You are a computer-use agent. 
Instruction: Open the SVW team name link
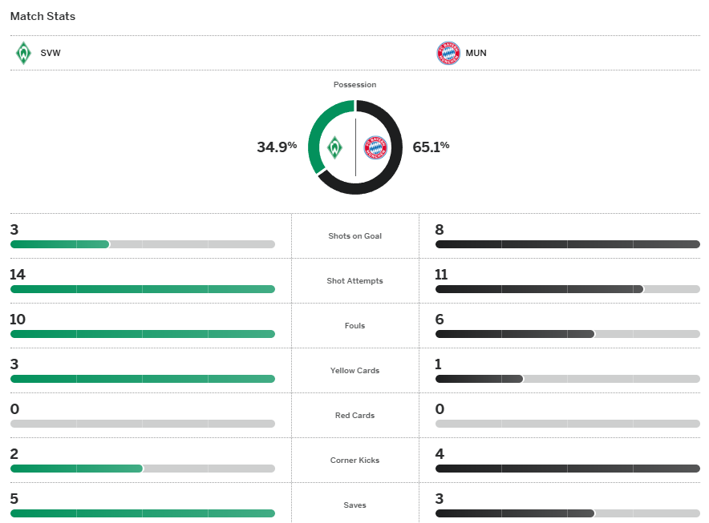(x=51, y=54)
